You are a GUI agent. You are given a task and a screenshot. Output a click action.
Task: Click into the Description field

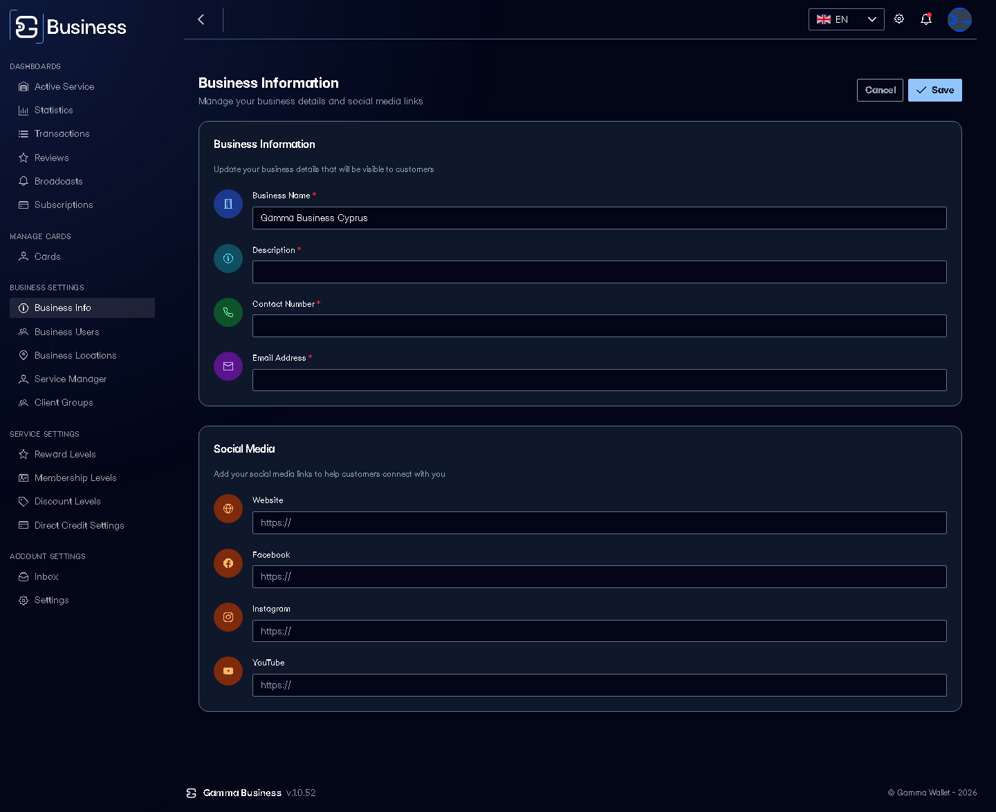[600, 272]
